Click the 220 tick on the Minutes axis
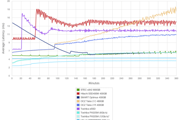181x120 pixels. tap(112, 78)
